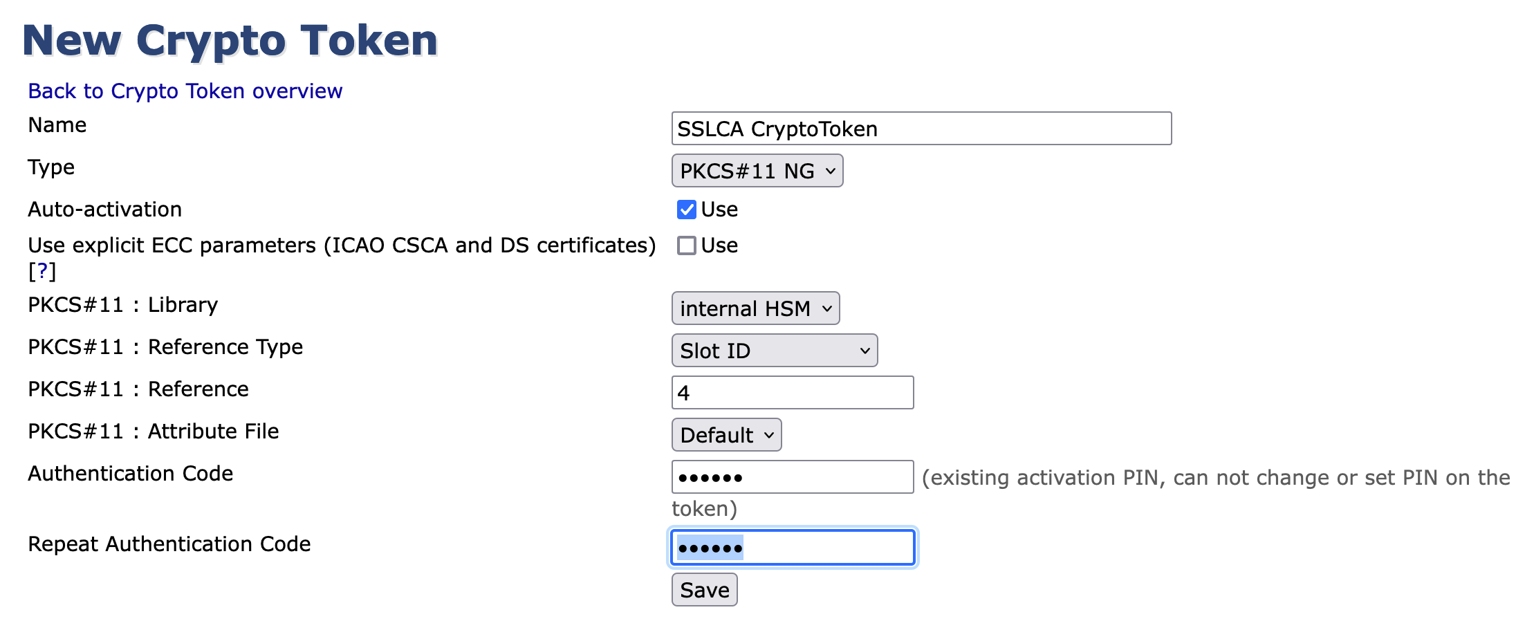
Task: Click the 'PKCS#11 : Attribute File' label text
Action: point(153,432)
